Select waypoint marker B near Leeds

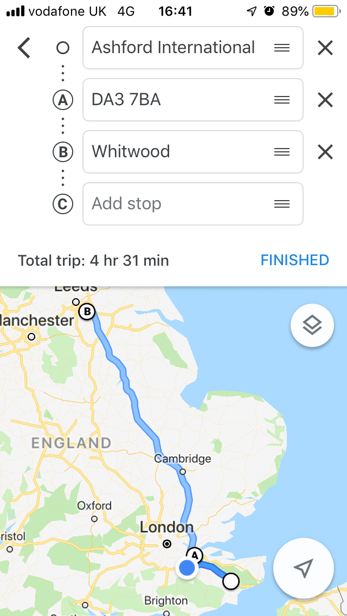(x=87, y=312)
